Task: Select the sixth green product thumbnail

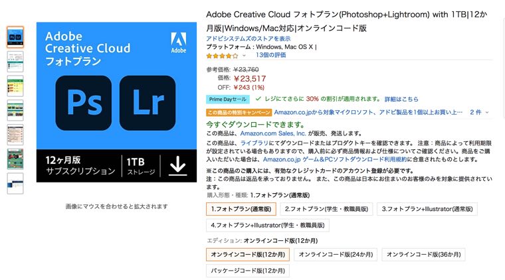Action: (15, 159)
